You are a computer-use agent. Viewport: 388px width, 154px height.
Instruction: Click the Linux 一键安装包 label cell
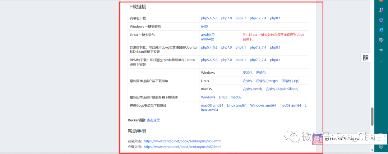163,37
